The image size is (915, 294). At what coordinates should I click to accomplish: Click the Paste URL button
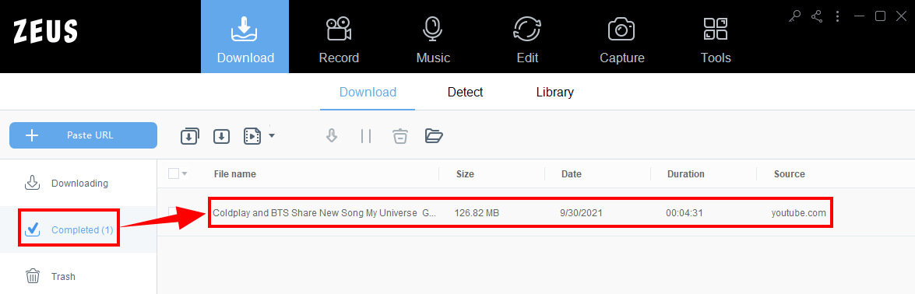[83, 135]
